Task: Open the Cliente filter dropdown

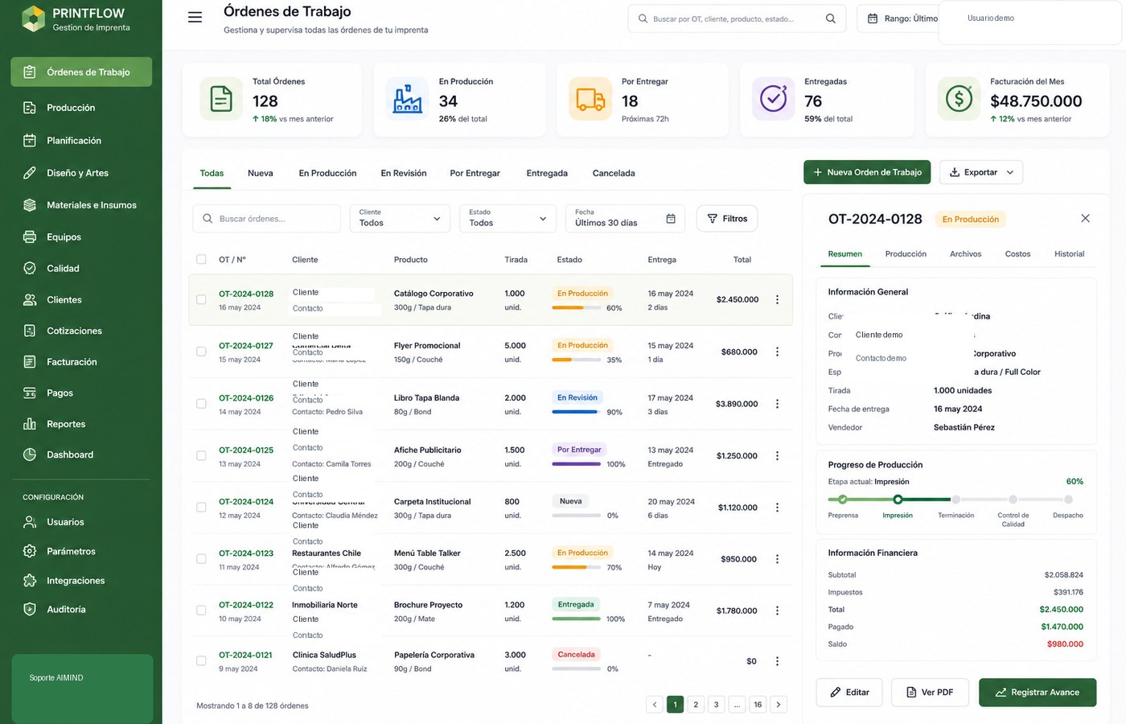Action: 400,218
